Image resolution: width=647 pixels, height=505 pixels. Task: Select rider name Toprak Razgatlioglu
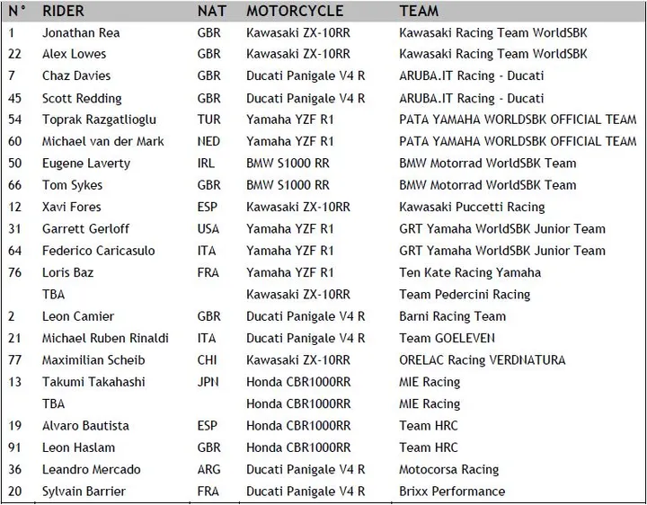point(99,120)
